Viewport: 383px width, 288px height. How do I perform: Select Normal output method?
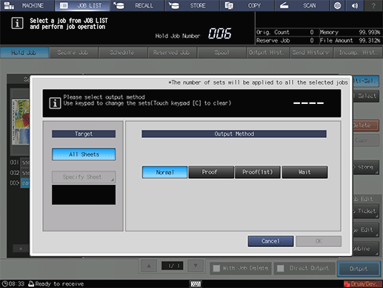pyautogui.click(x=164, y=172)
